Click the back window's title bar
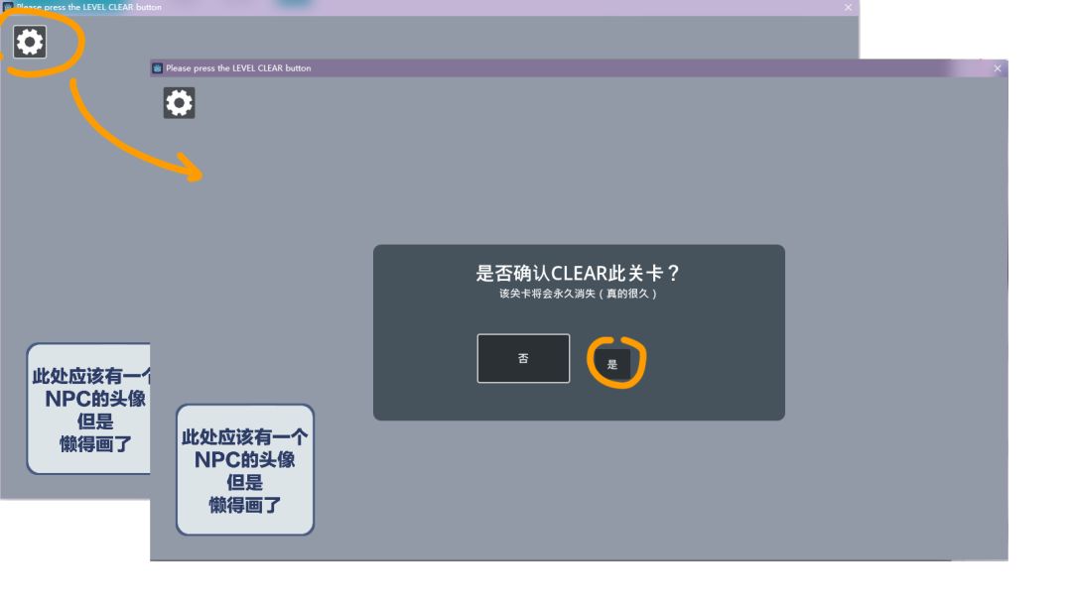 tap(397, 7)
